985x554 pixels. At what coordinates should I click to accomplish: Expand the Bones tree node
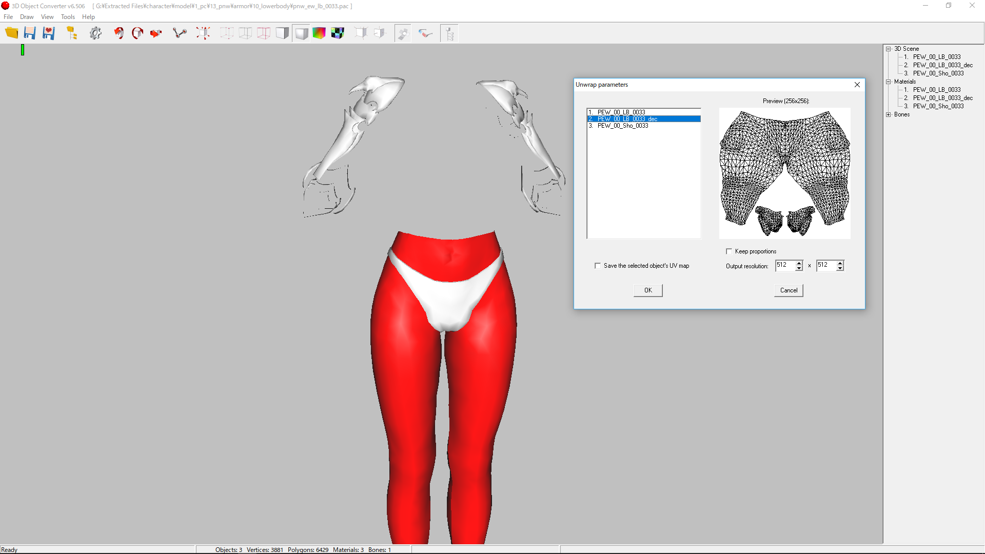(x=889, y=114)
